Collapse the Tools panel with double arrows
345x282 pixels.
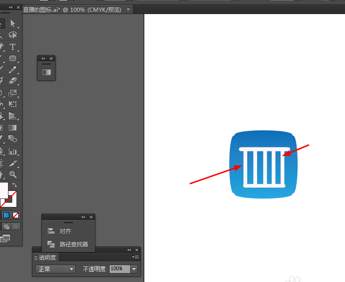pyautogui.click(x=10, y=7)
